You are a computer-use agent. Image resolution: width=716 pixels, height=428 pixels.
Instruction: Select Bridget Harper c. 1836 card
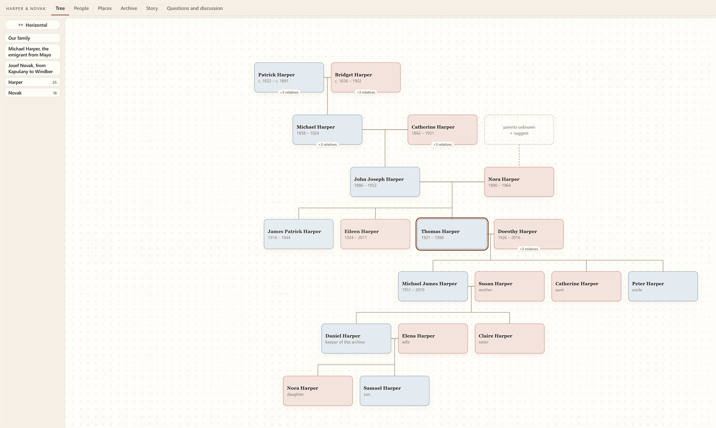coord(366,77)
